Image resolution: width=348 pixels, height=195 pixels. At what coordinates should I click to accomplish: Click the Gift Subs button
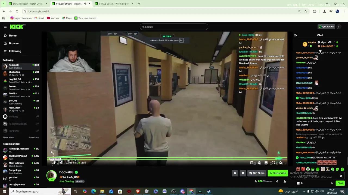pos(257,173)
